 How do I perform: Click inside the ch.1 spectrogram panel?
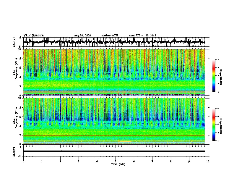114,72
